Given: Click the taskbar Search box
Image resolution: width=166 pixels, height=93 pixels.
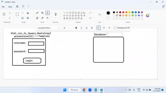Looking at the screenshot, I should (x=75, y=90).
